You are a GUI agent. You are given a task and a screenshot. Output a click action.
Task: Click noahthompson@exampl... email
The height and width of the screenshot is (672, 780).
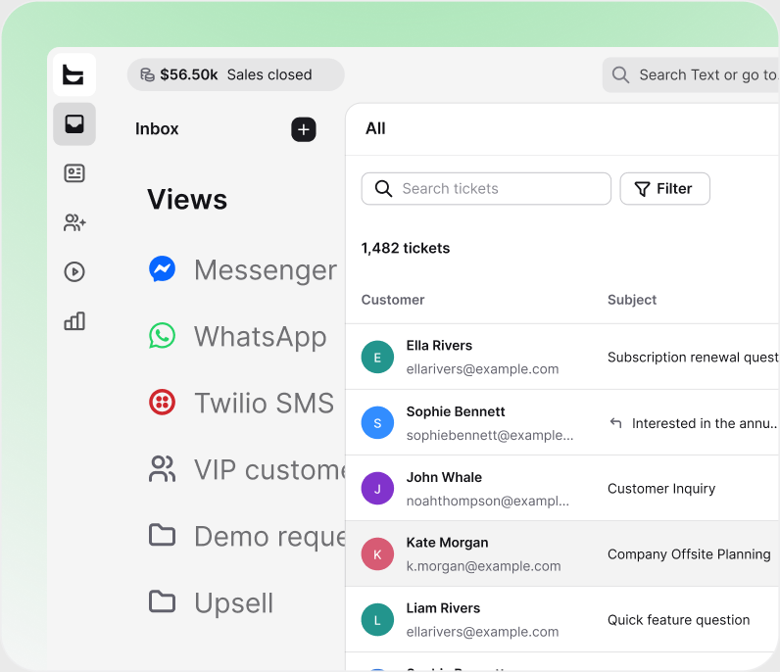click(x=488, y=501)
